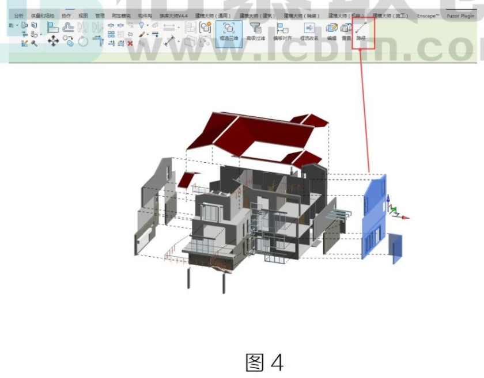Click the 高级过滤 filter button
Image resolution: width=484 pixels, height=378 pixels.
[x=256, y=32]
